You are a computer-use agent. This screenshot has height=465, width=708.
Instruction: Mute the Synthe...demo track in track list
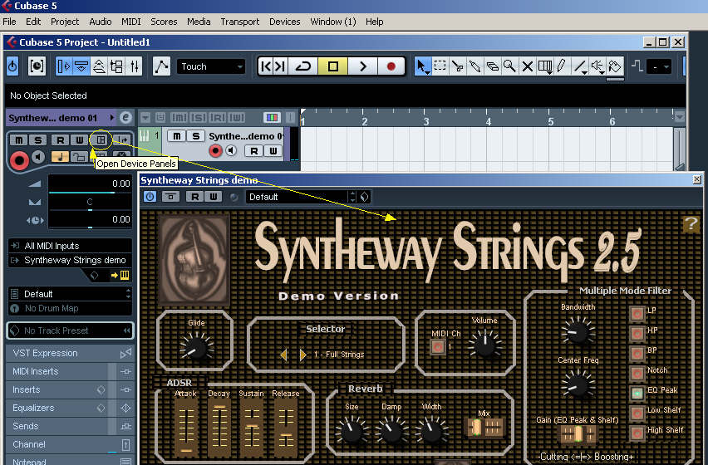tap(176, 135)
